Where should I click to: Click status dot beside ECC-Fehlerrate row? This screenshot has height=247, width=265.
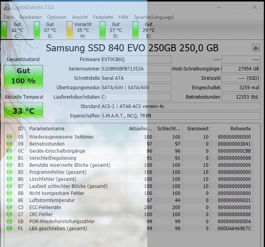click(x=9, y=207)
